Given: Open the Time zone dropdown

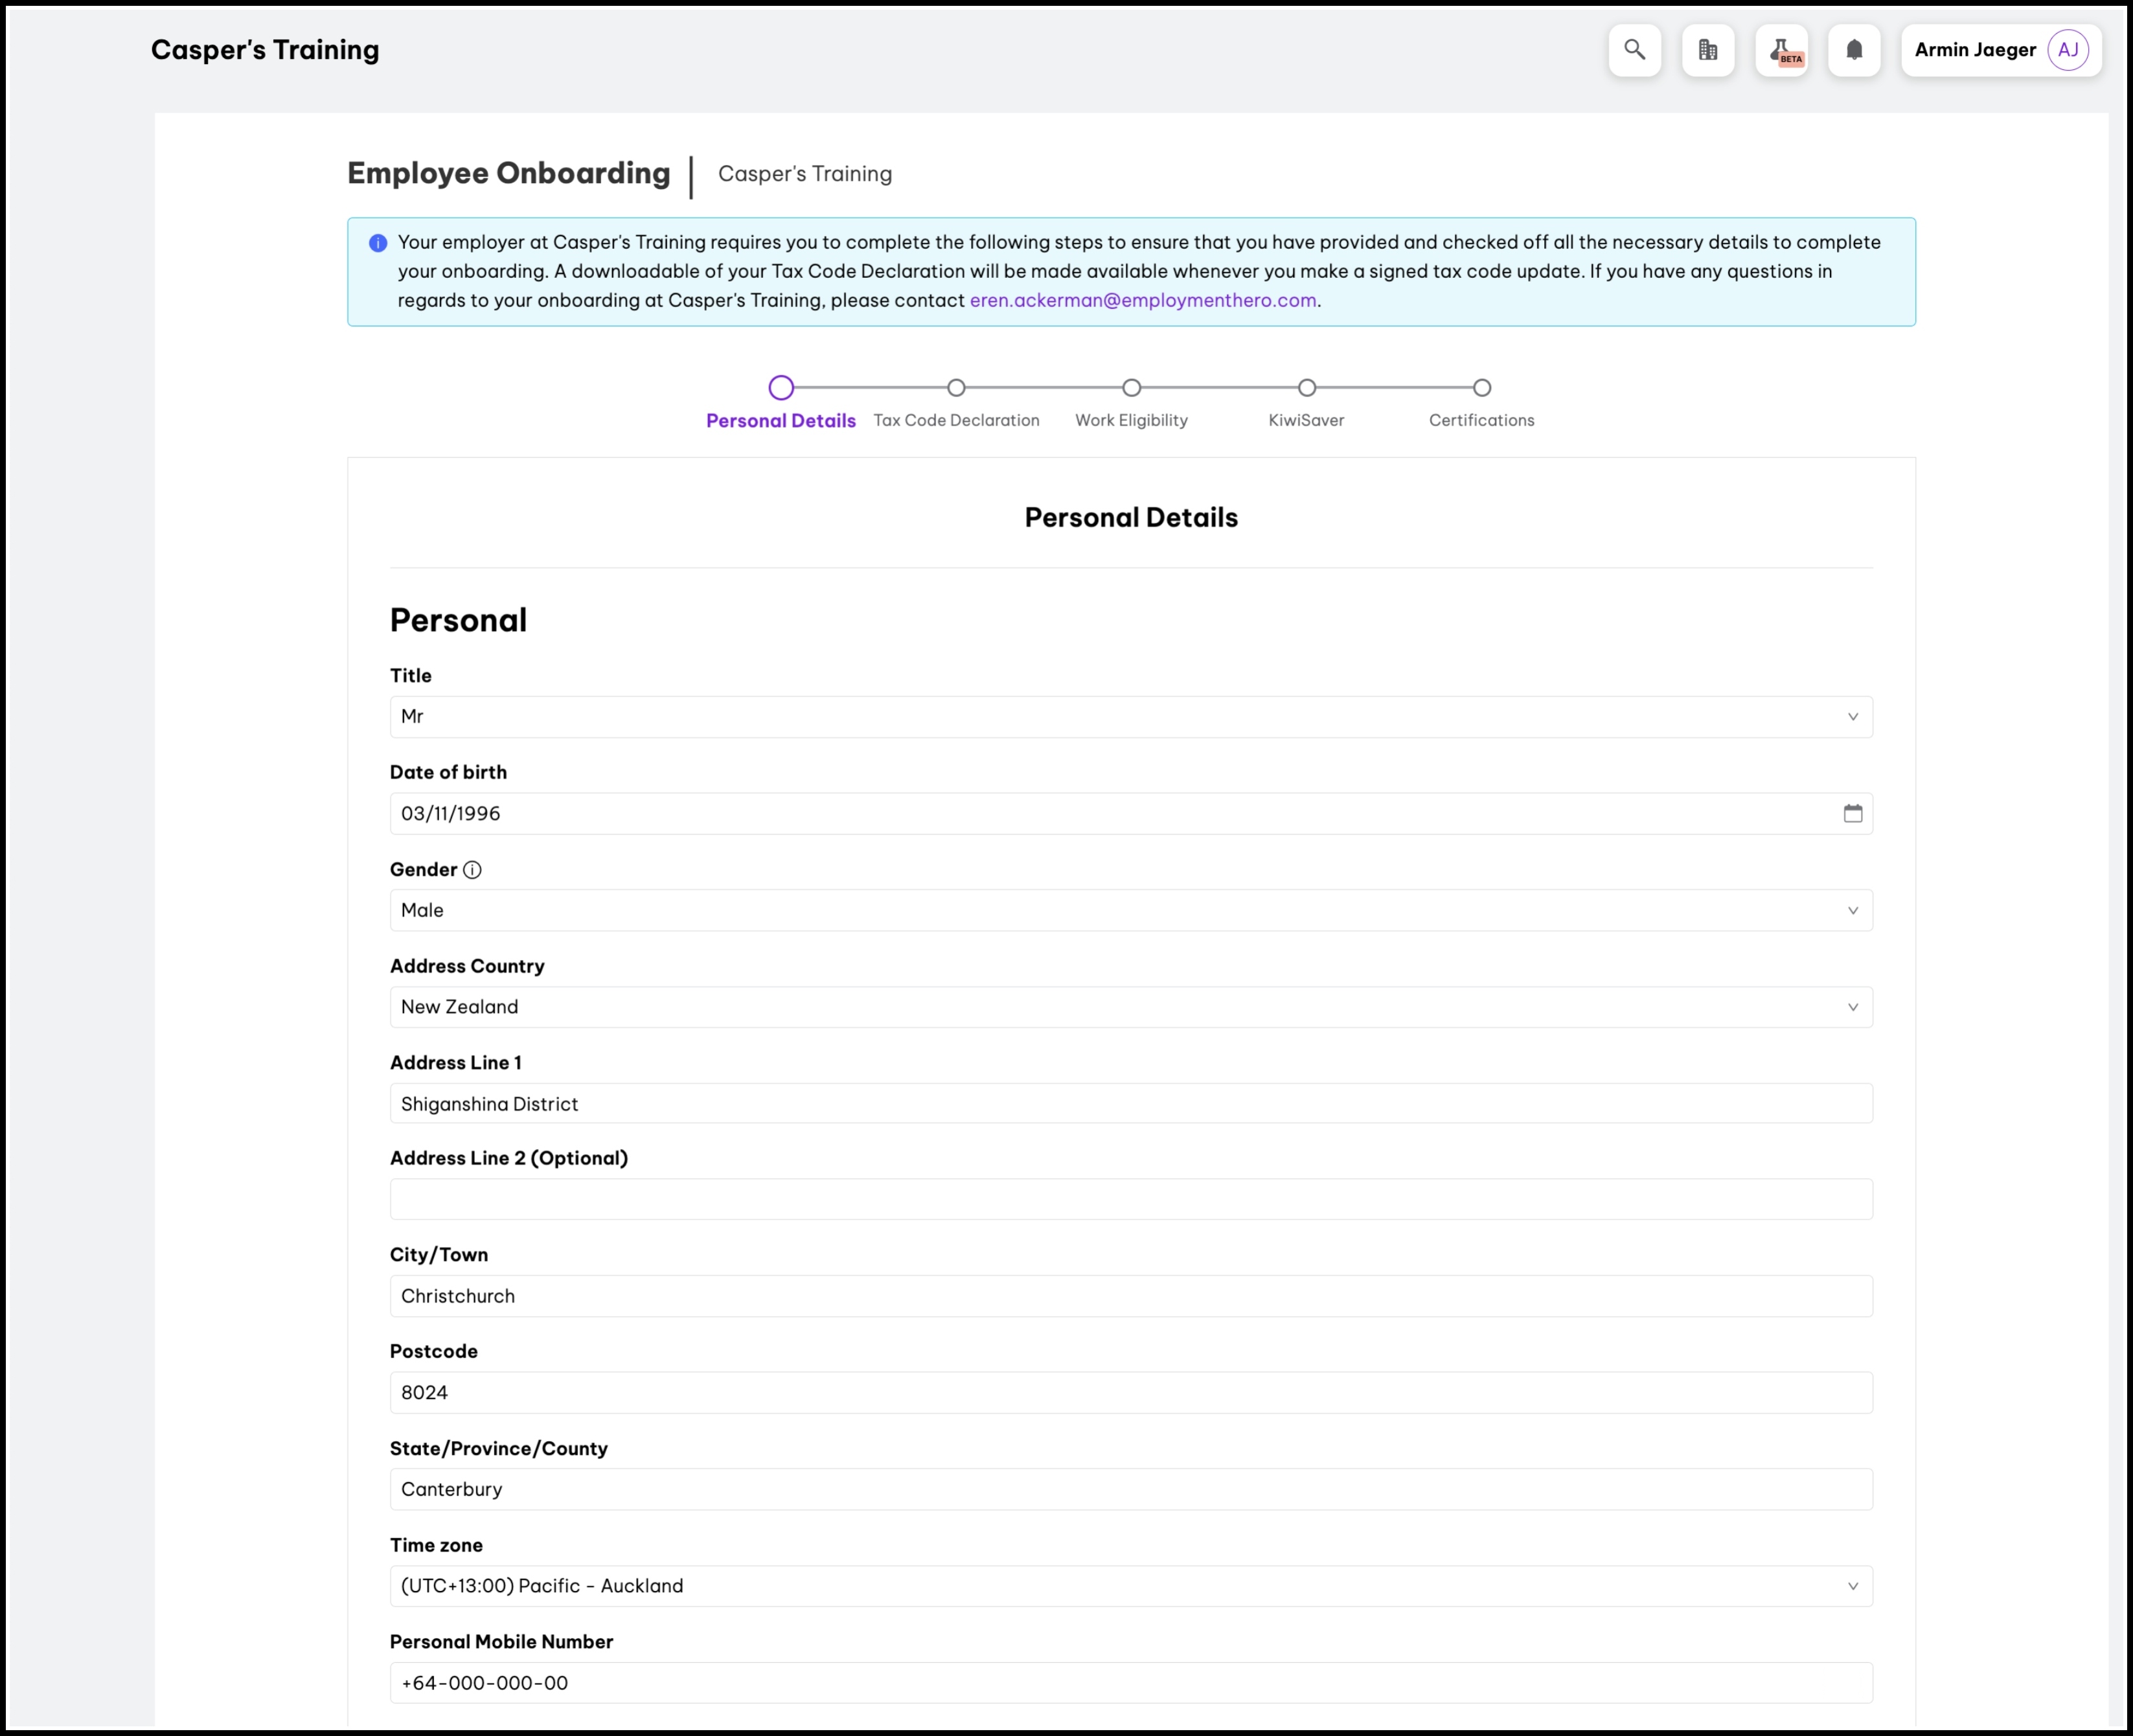Looking at the screenshot, I should tap(1130, 1586).
